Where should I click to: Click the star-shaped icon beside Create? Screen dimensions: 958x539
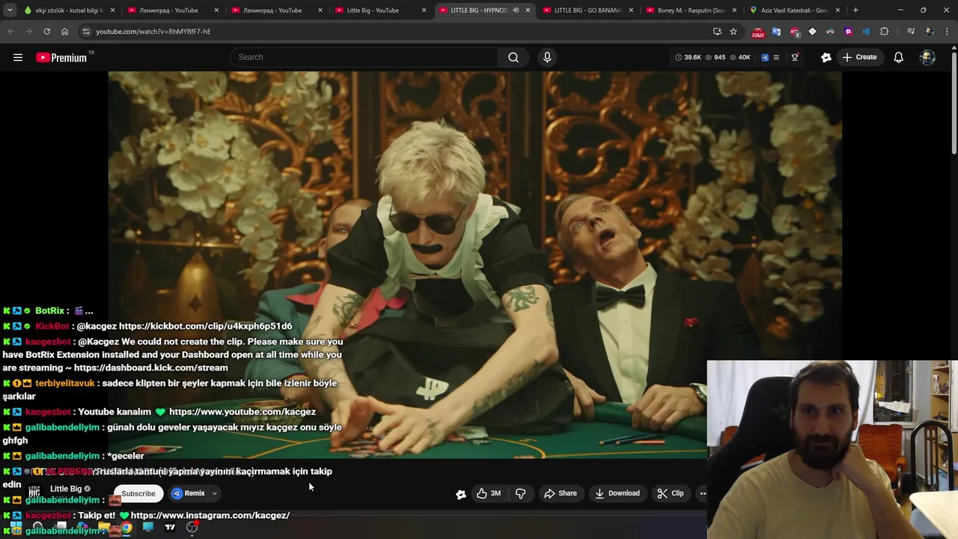click(x=826, y=57)
